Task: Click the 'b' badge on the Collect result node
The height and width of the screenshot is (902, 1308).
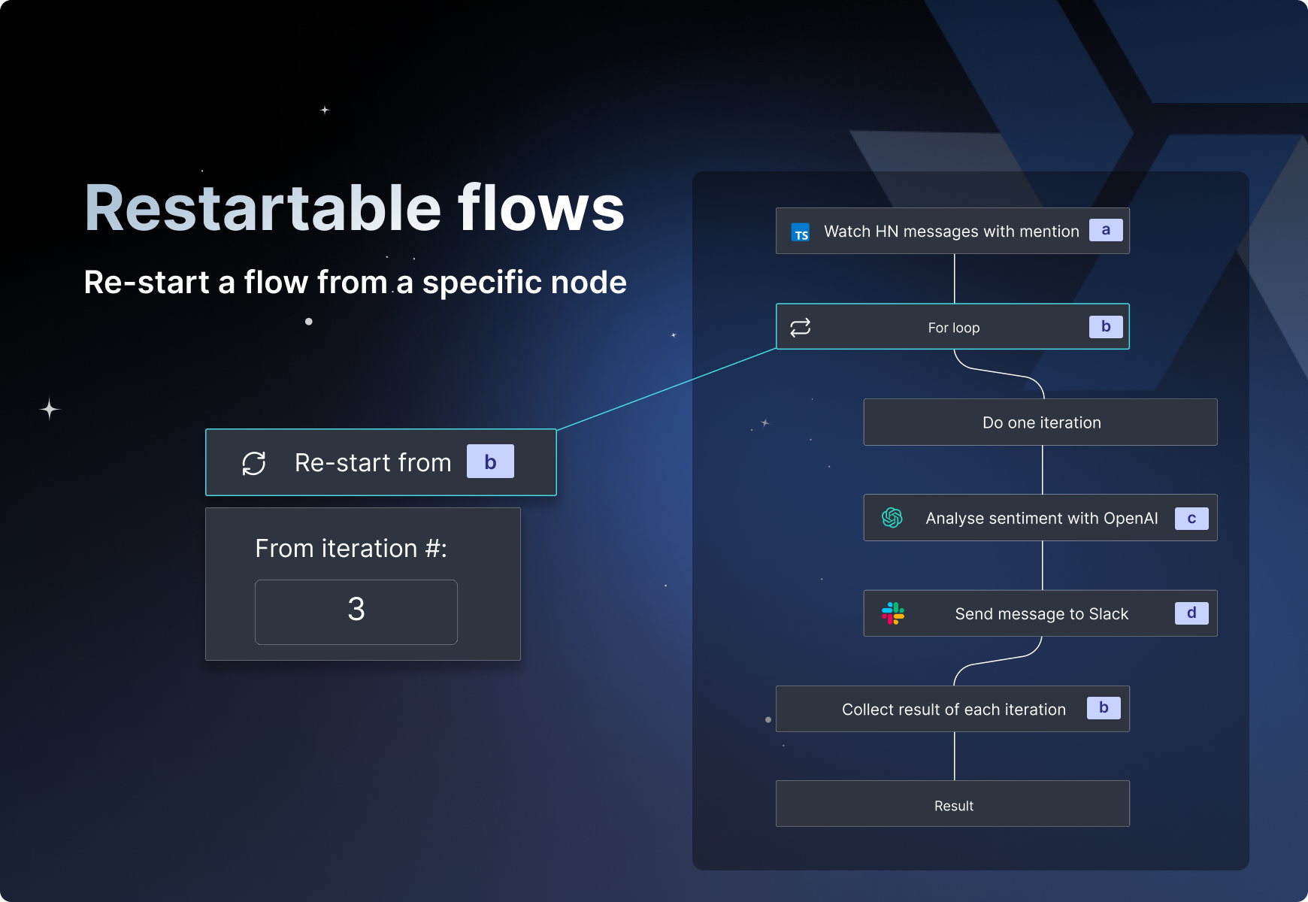Action: (x=1104, y=707)
